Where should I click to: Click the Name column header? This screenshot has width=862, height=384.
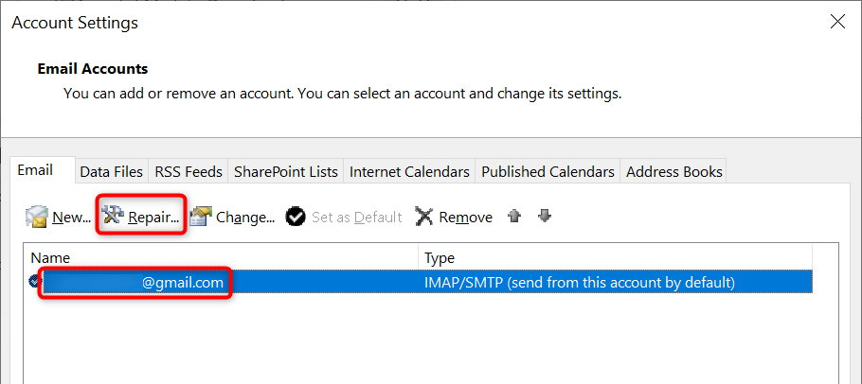click(50, 257)
